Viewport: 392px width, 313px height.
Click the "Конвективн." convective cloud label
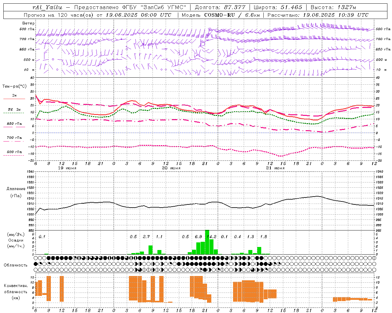coord(16,286)
